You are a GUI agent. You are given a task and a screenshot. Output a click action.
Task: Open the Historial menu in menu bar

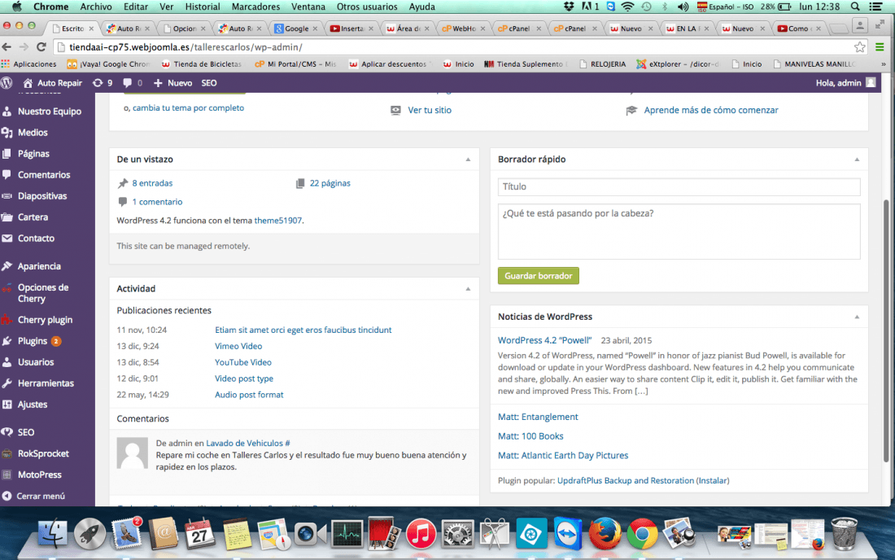click(x=202, y=7)
